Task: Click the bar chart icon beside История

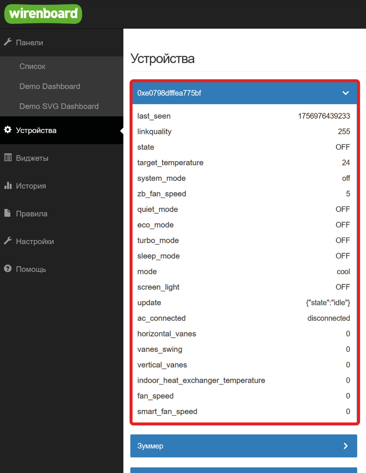Action: click(8, 185)
